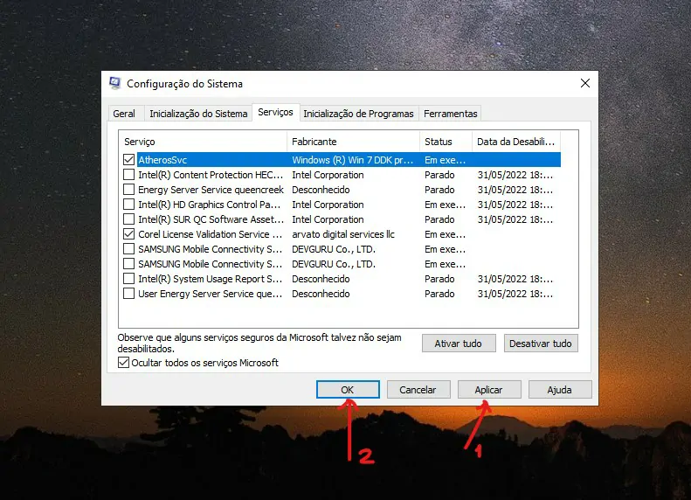Select User Energy Server Service row text
The image size is (691, 500).
click(x=211, y=294)
